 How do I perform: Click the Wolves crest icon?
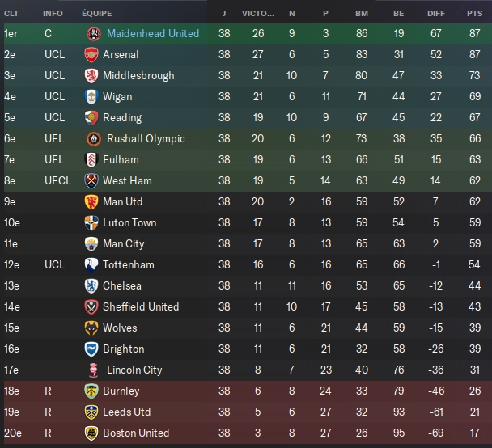(x=91, y=328)
